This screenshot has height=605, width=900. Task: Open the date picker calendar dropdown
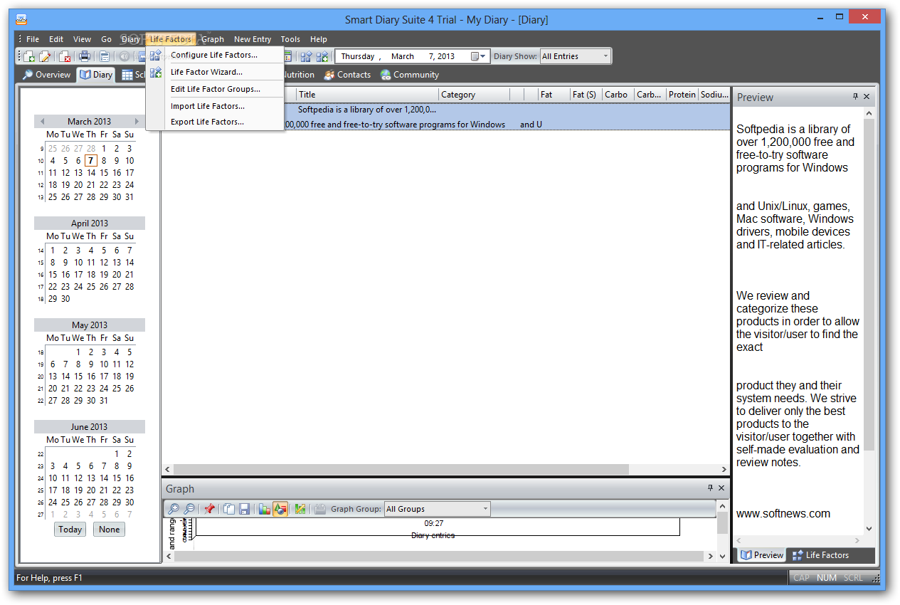479,56
